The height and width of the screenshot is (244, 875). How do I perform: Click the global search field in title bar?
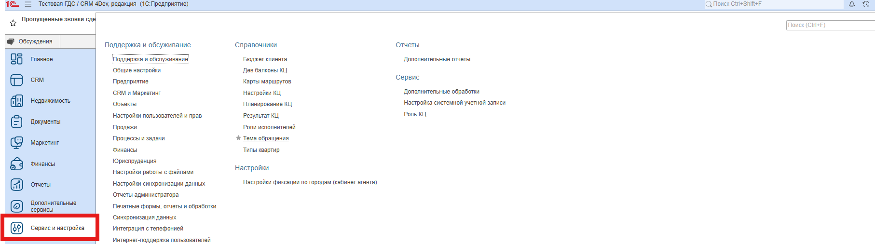point(774,4)
